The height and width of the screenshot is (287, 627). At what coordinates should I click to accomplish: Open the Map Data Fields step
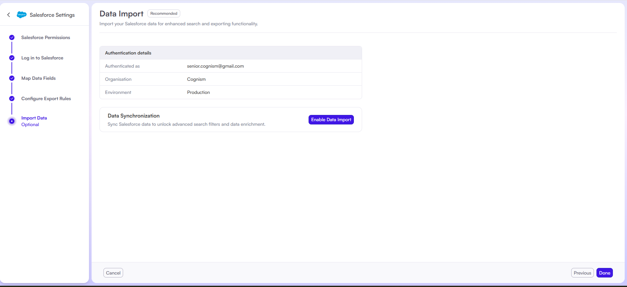(x=38, y=78)
